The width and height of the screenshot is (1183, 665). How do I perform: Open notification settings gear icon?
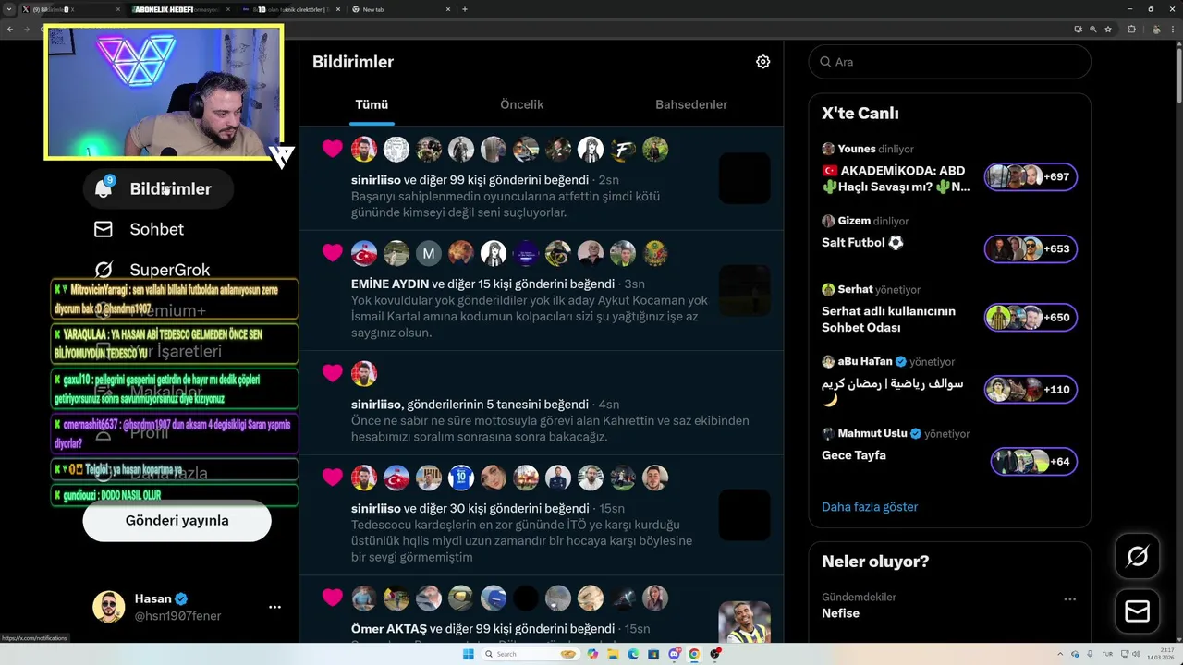click(762, 62)
